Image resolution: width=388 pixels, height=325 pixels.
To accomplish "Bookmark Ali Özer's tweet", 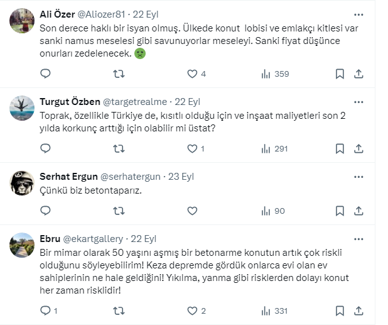I will [340, 74].
